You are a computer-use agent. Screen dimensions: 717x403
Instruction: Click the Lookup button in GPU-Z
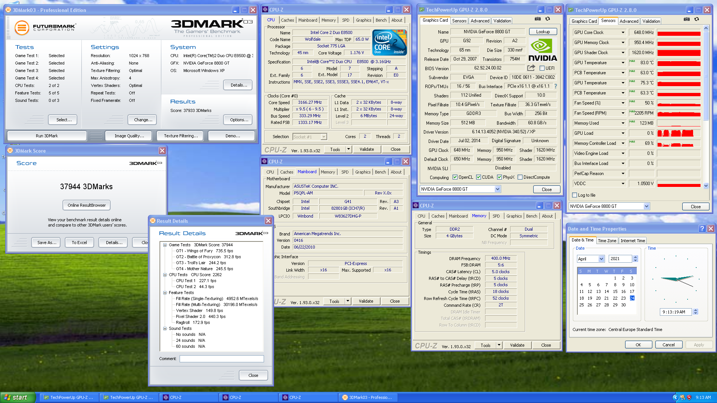click(543, 32)
